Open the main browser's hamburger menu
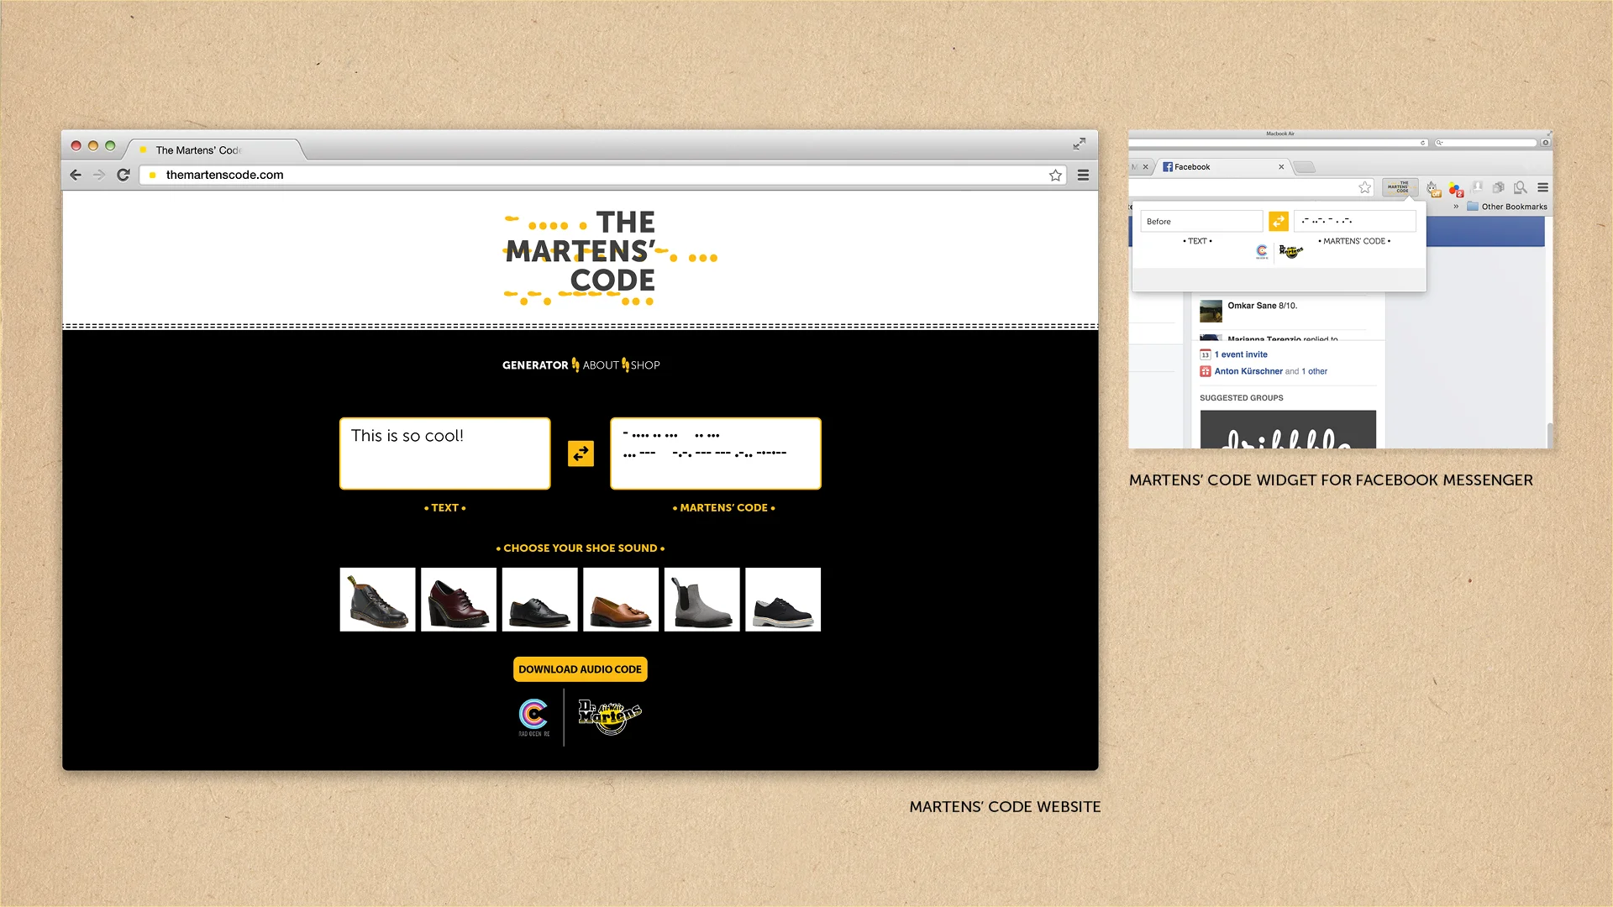 pos(1083,175)
